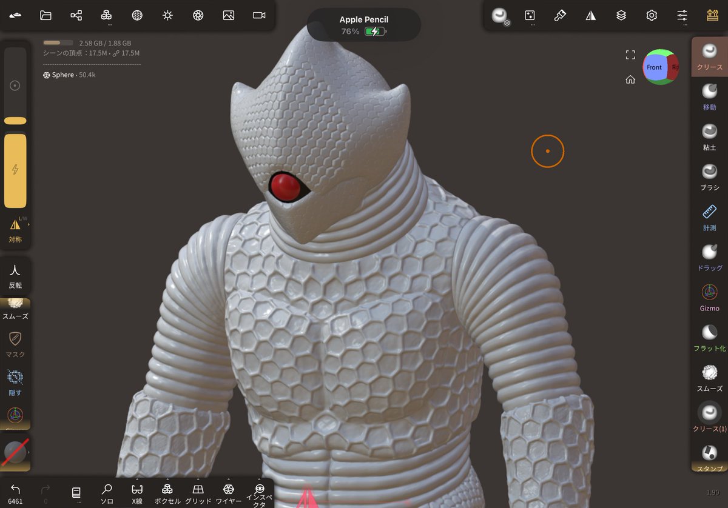Toggle the マスク mask shortcut
This screenshot has height=508, width=728.
point(15,344)
